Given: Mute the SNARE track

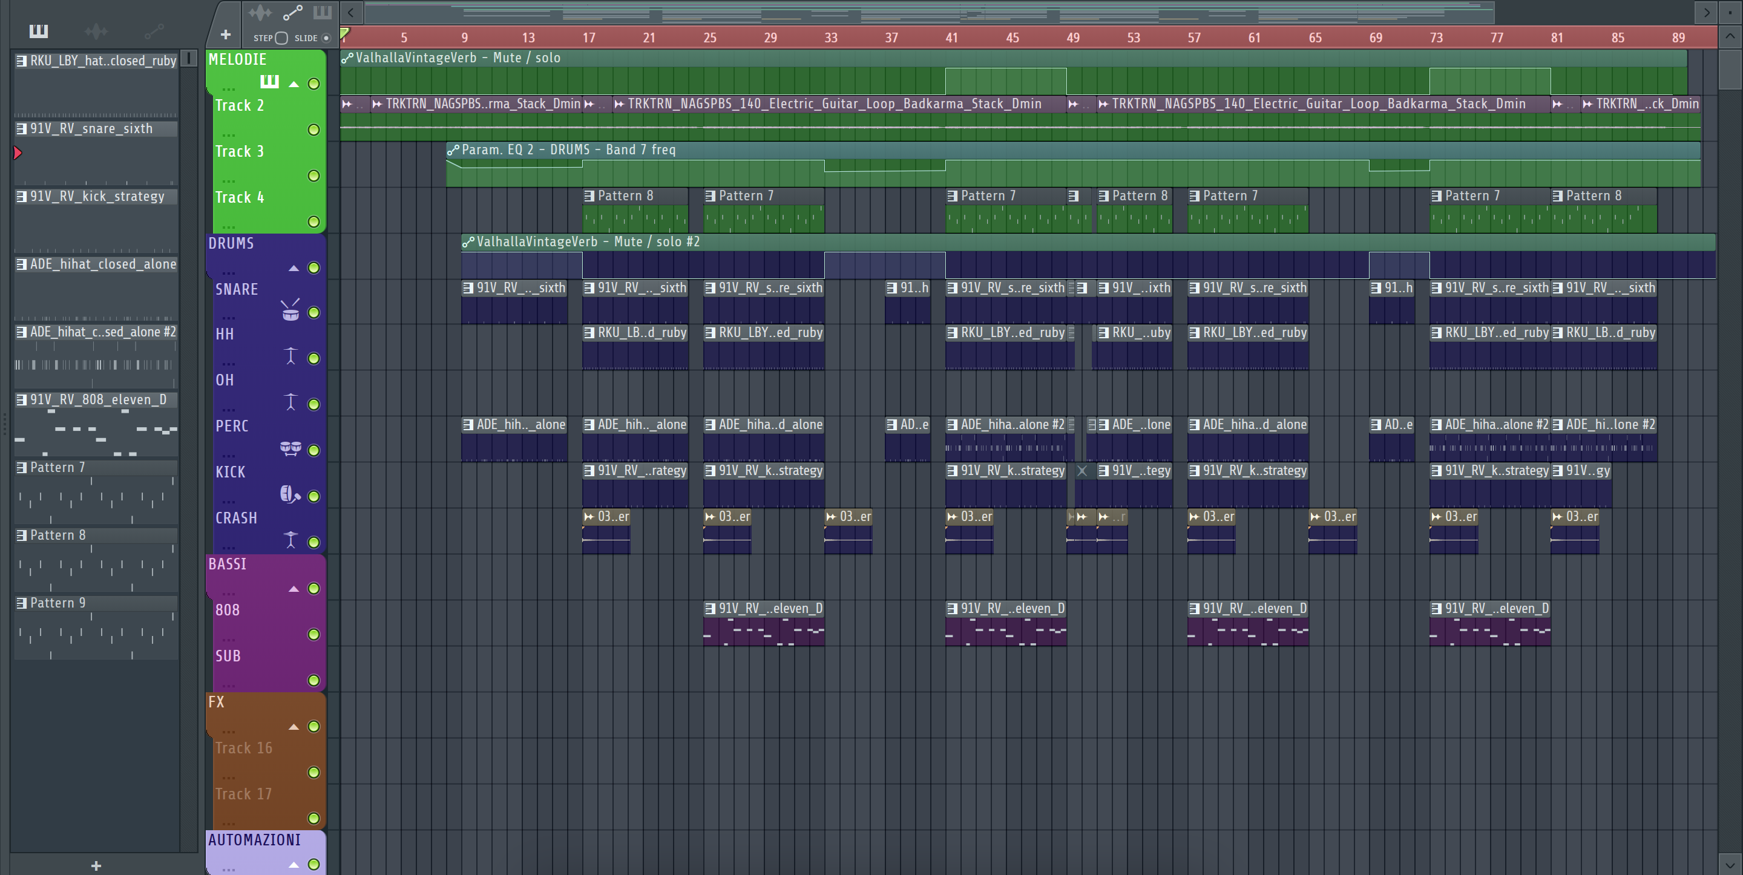Looking at the screenshot, I should (314, 313).
